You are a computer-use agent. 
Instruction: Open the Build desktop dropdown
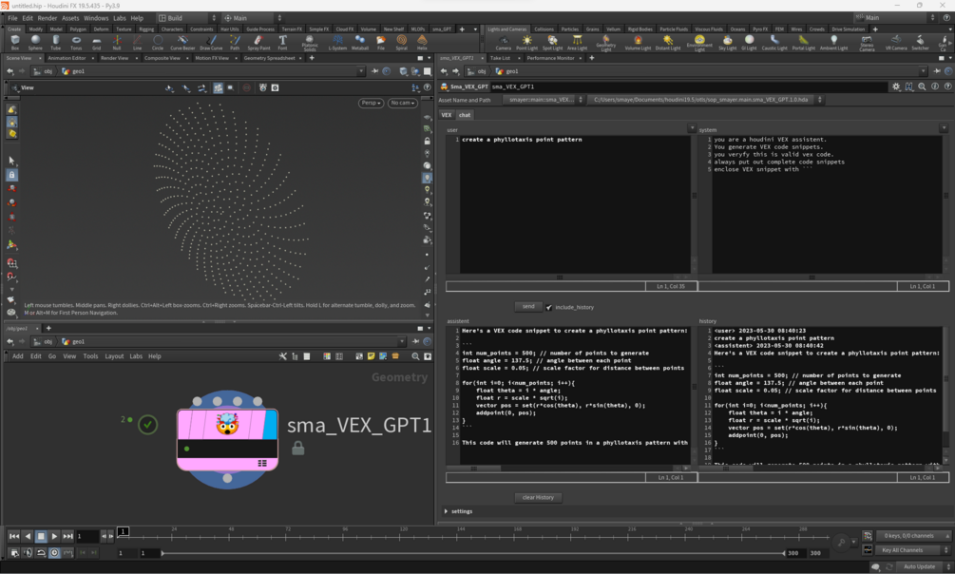[187, 18]
